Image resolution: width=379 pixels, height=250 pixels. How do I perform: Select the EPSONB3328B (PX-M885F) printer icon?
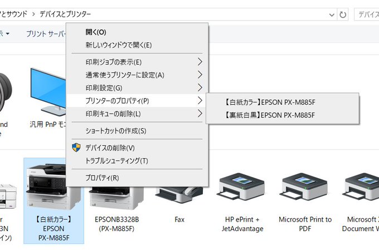[x=116, y=198]
